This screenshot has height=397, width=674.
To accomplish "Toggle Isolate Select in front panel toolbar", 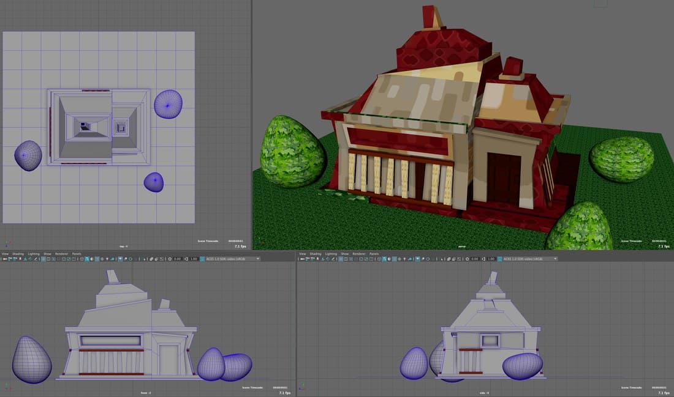I will coord(144,259).
